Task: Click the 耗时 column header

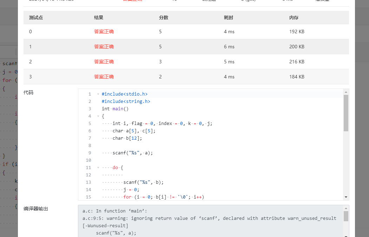Action: click(x=229, y=18)
